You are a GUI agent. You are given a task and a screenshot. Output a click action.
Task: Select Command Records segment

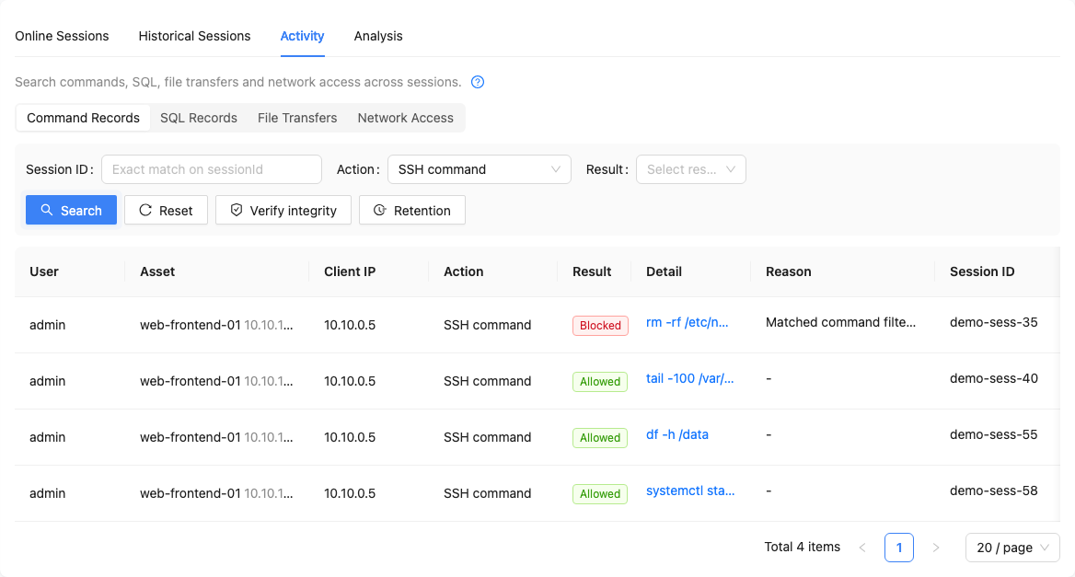(83, 118)
